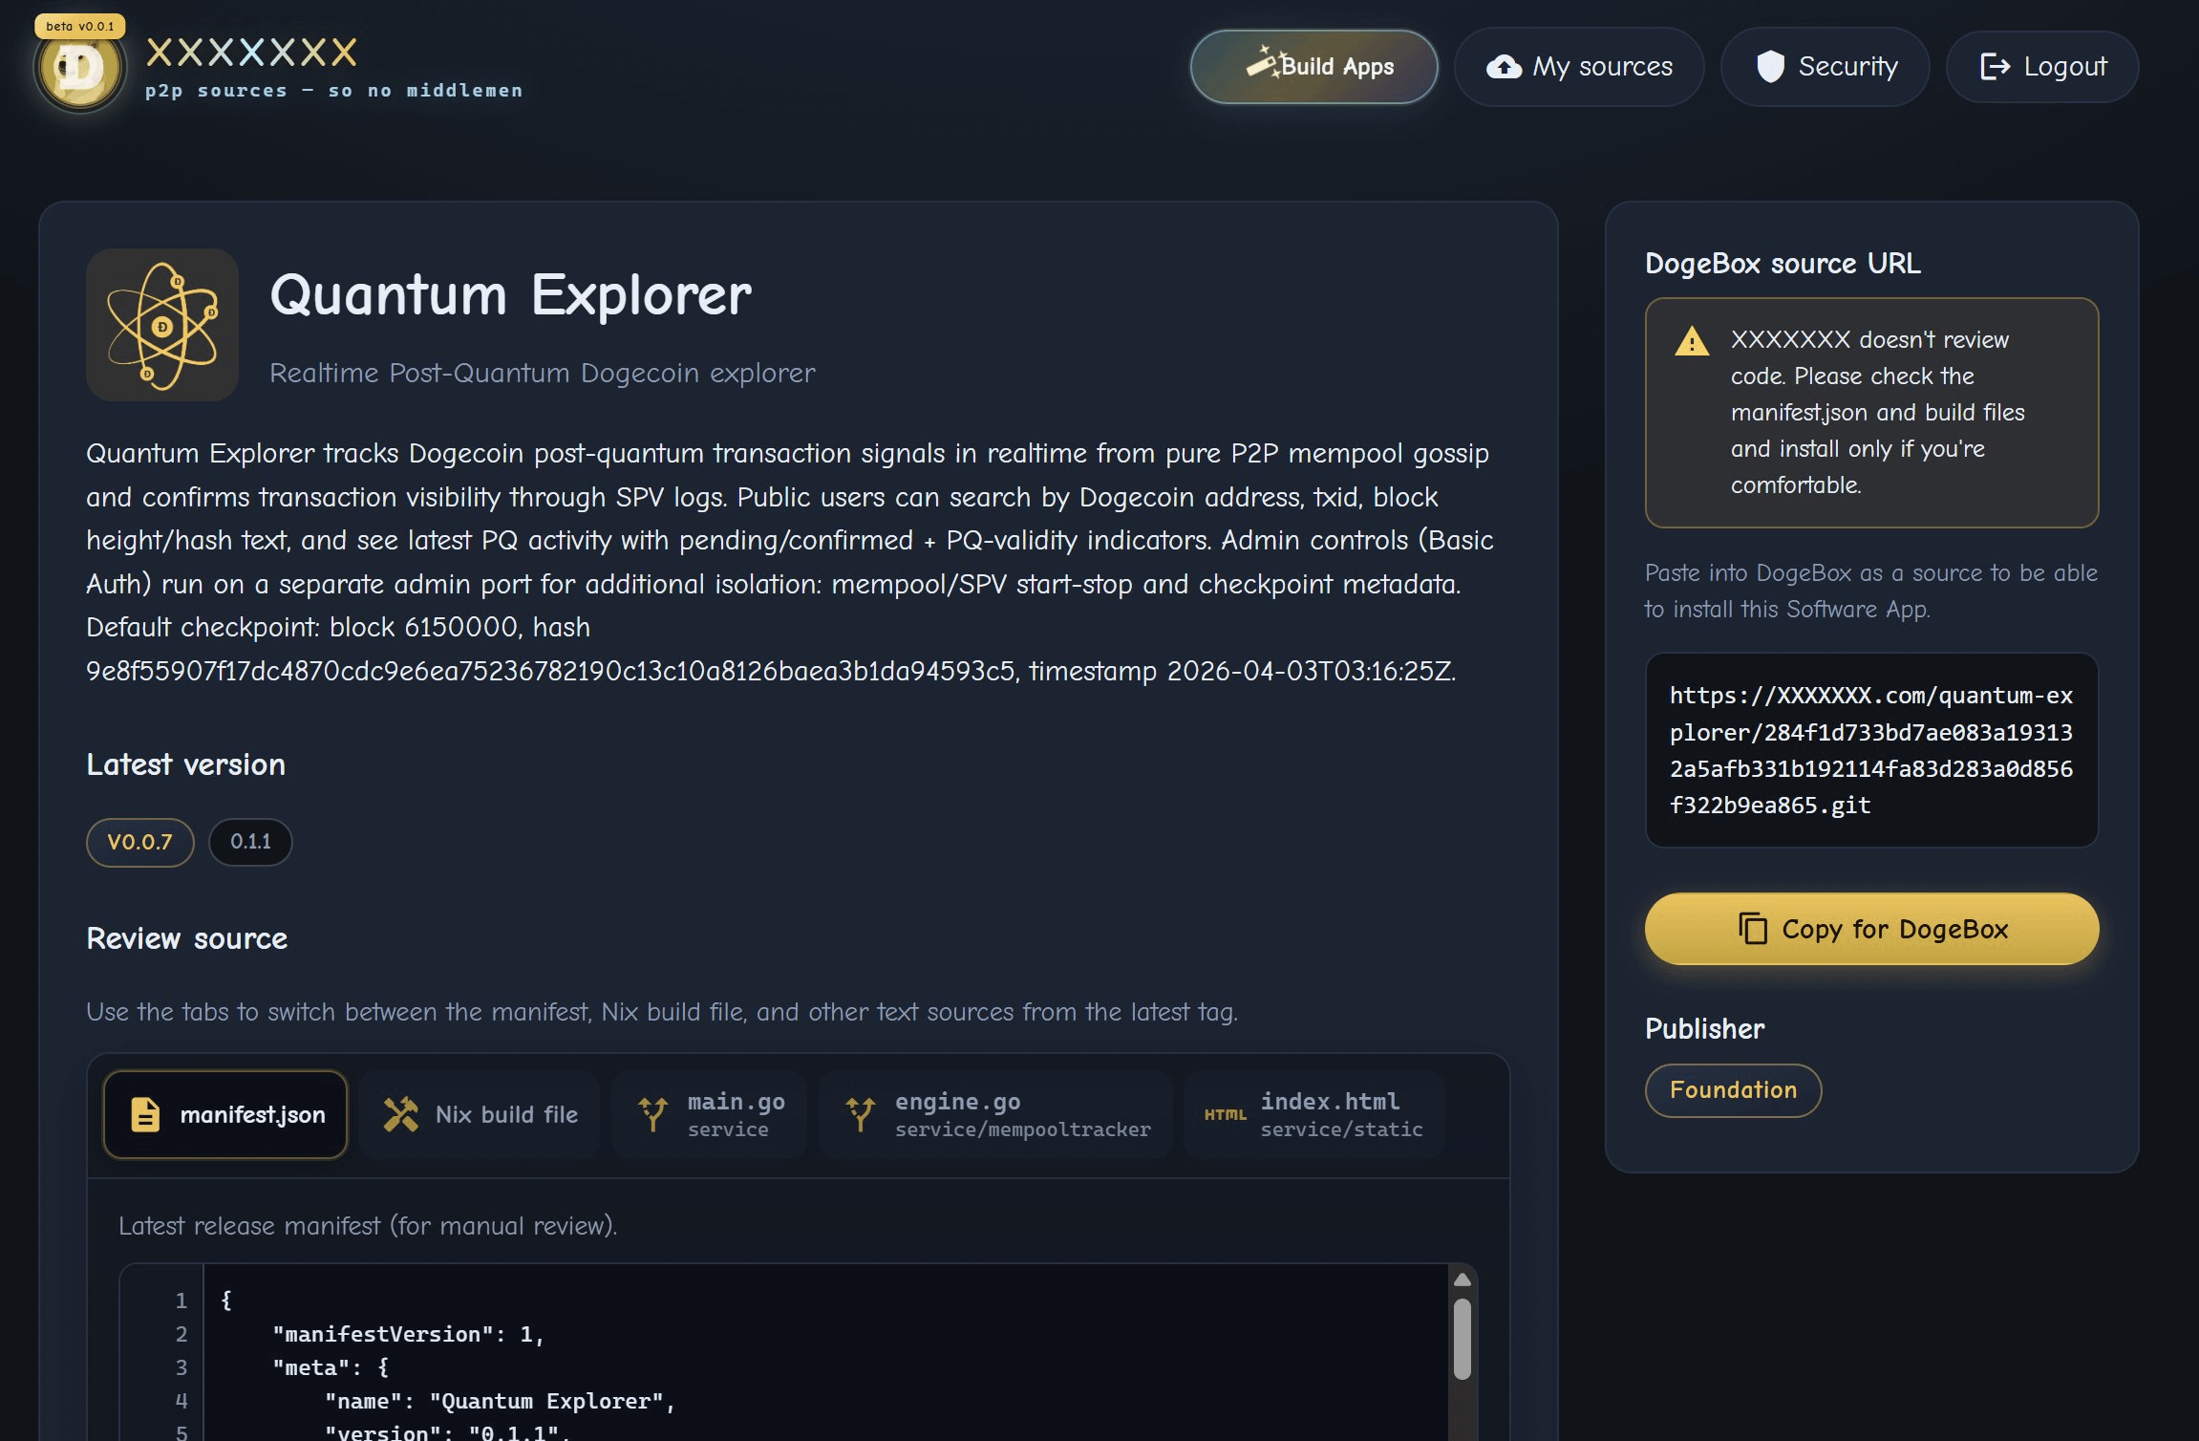Click the Logout arrow icon
The image size is (2199, 1441).
1995,67
